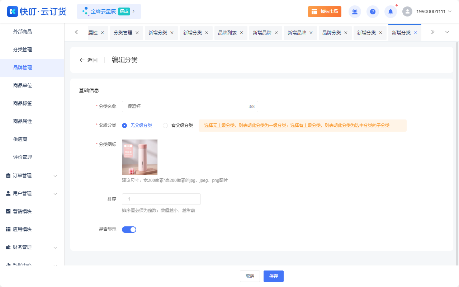The width and height of the screenshot is (459, 287).
Task: Click the 集成 badge
Action: click(124, 11)
